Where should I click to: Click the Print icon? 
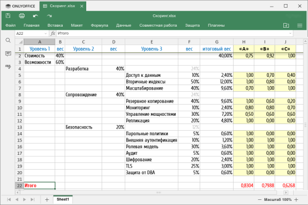[22, 16]
